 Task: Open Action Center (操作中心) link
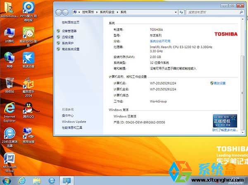click(x=68, y=116)
